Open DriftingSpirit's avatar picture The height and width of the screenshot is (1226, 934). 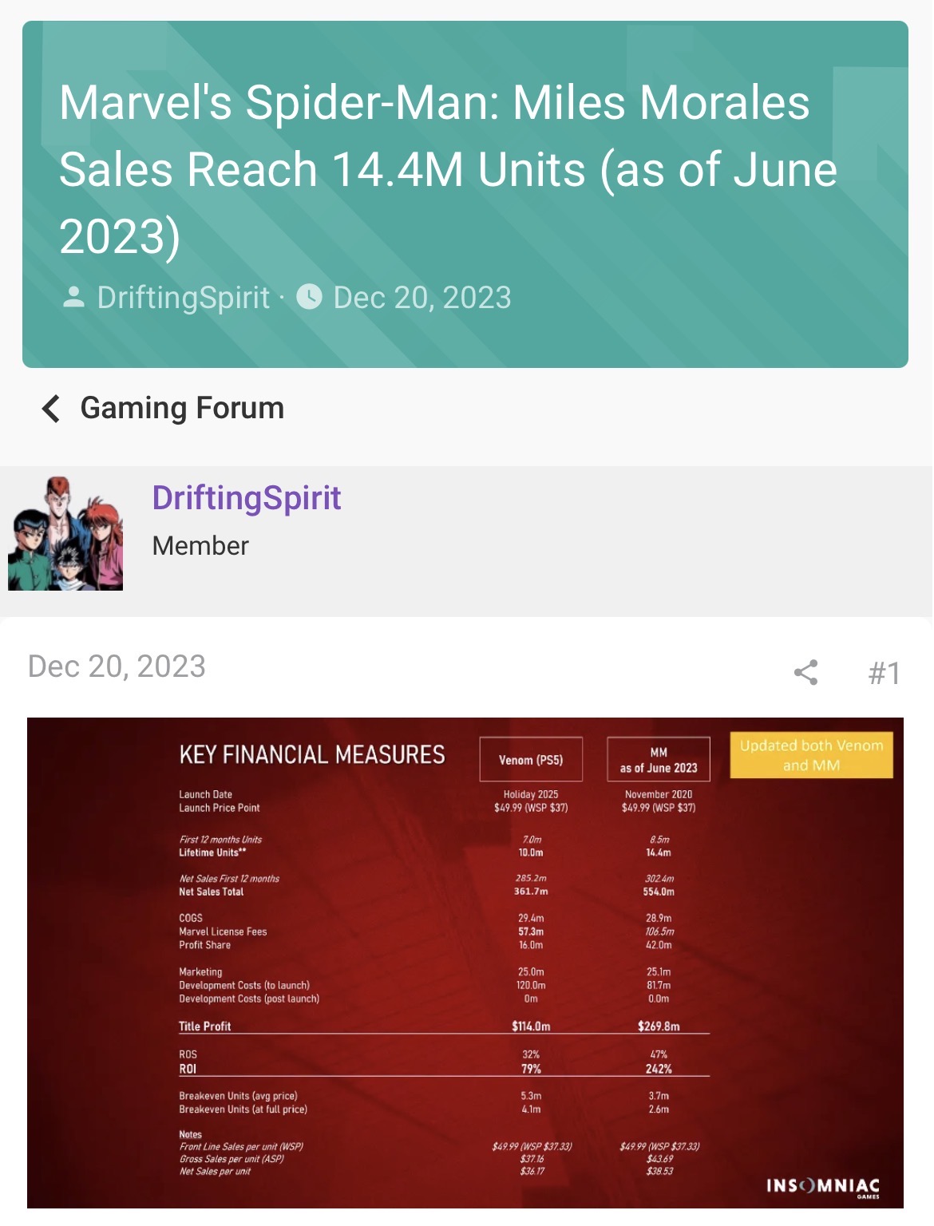65,533
